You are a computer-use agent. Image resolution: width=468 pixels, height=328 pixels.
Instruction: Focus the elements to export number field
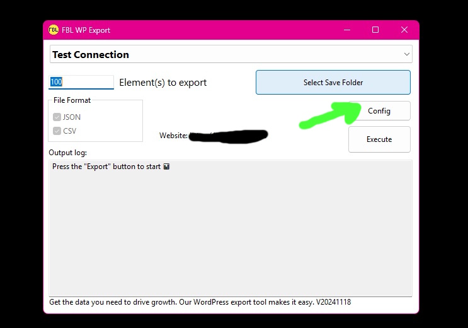coord(81,82)
